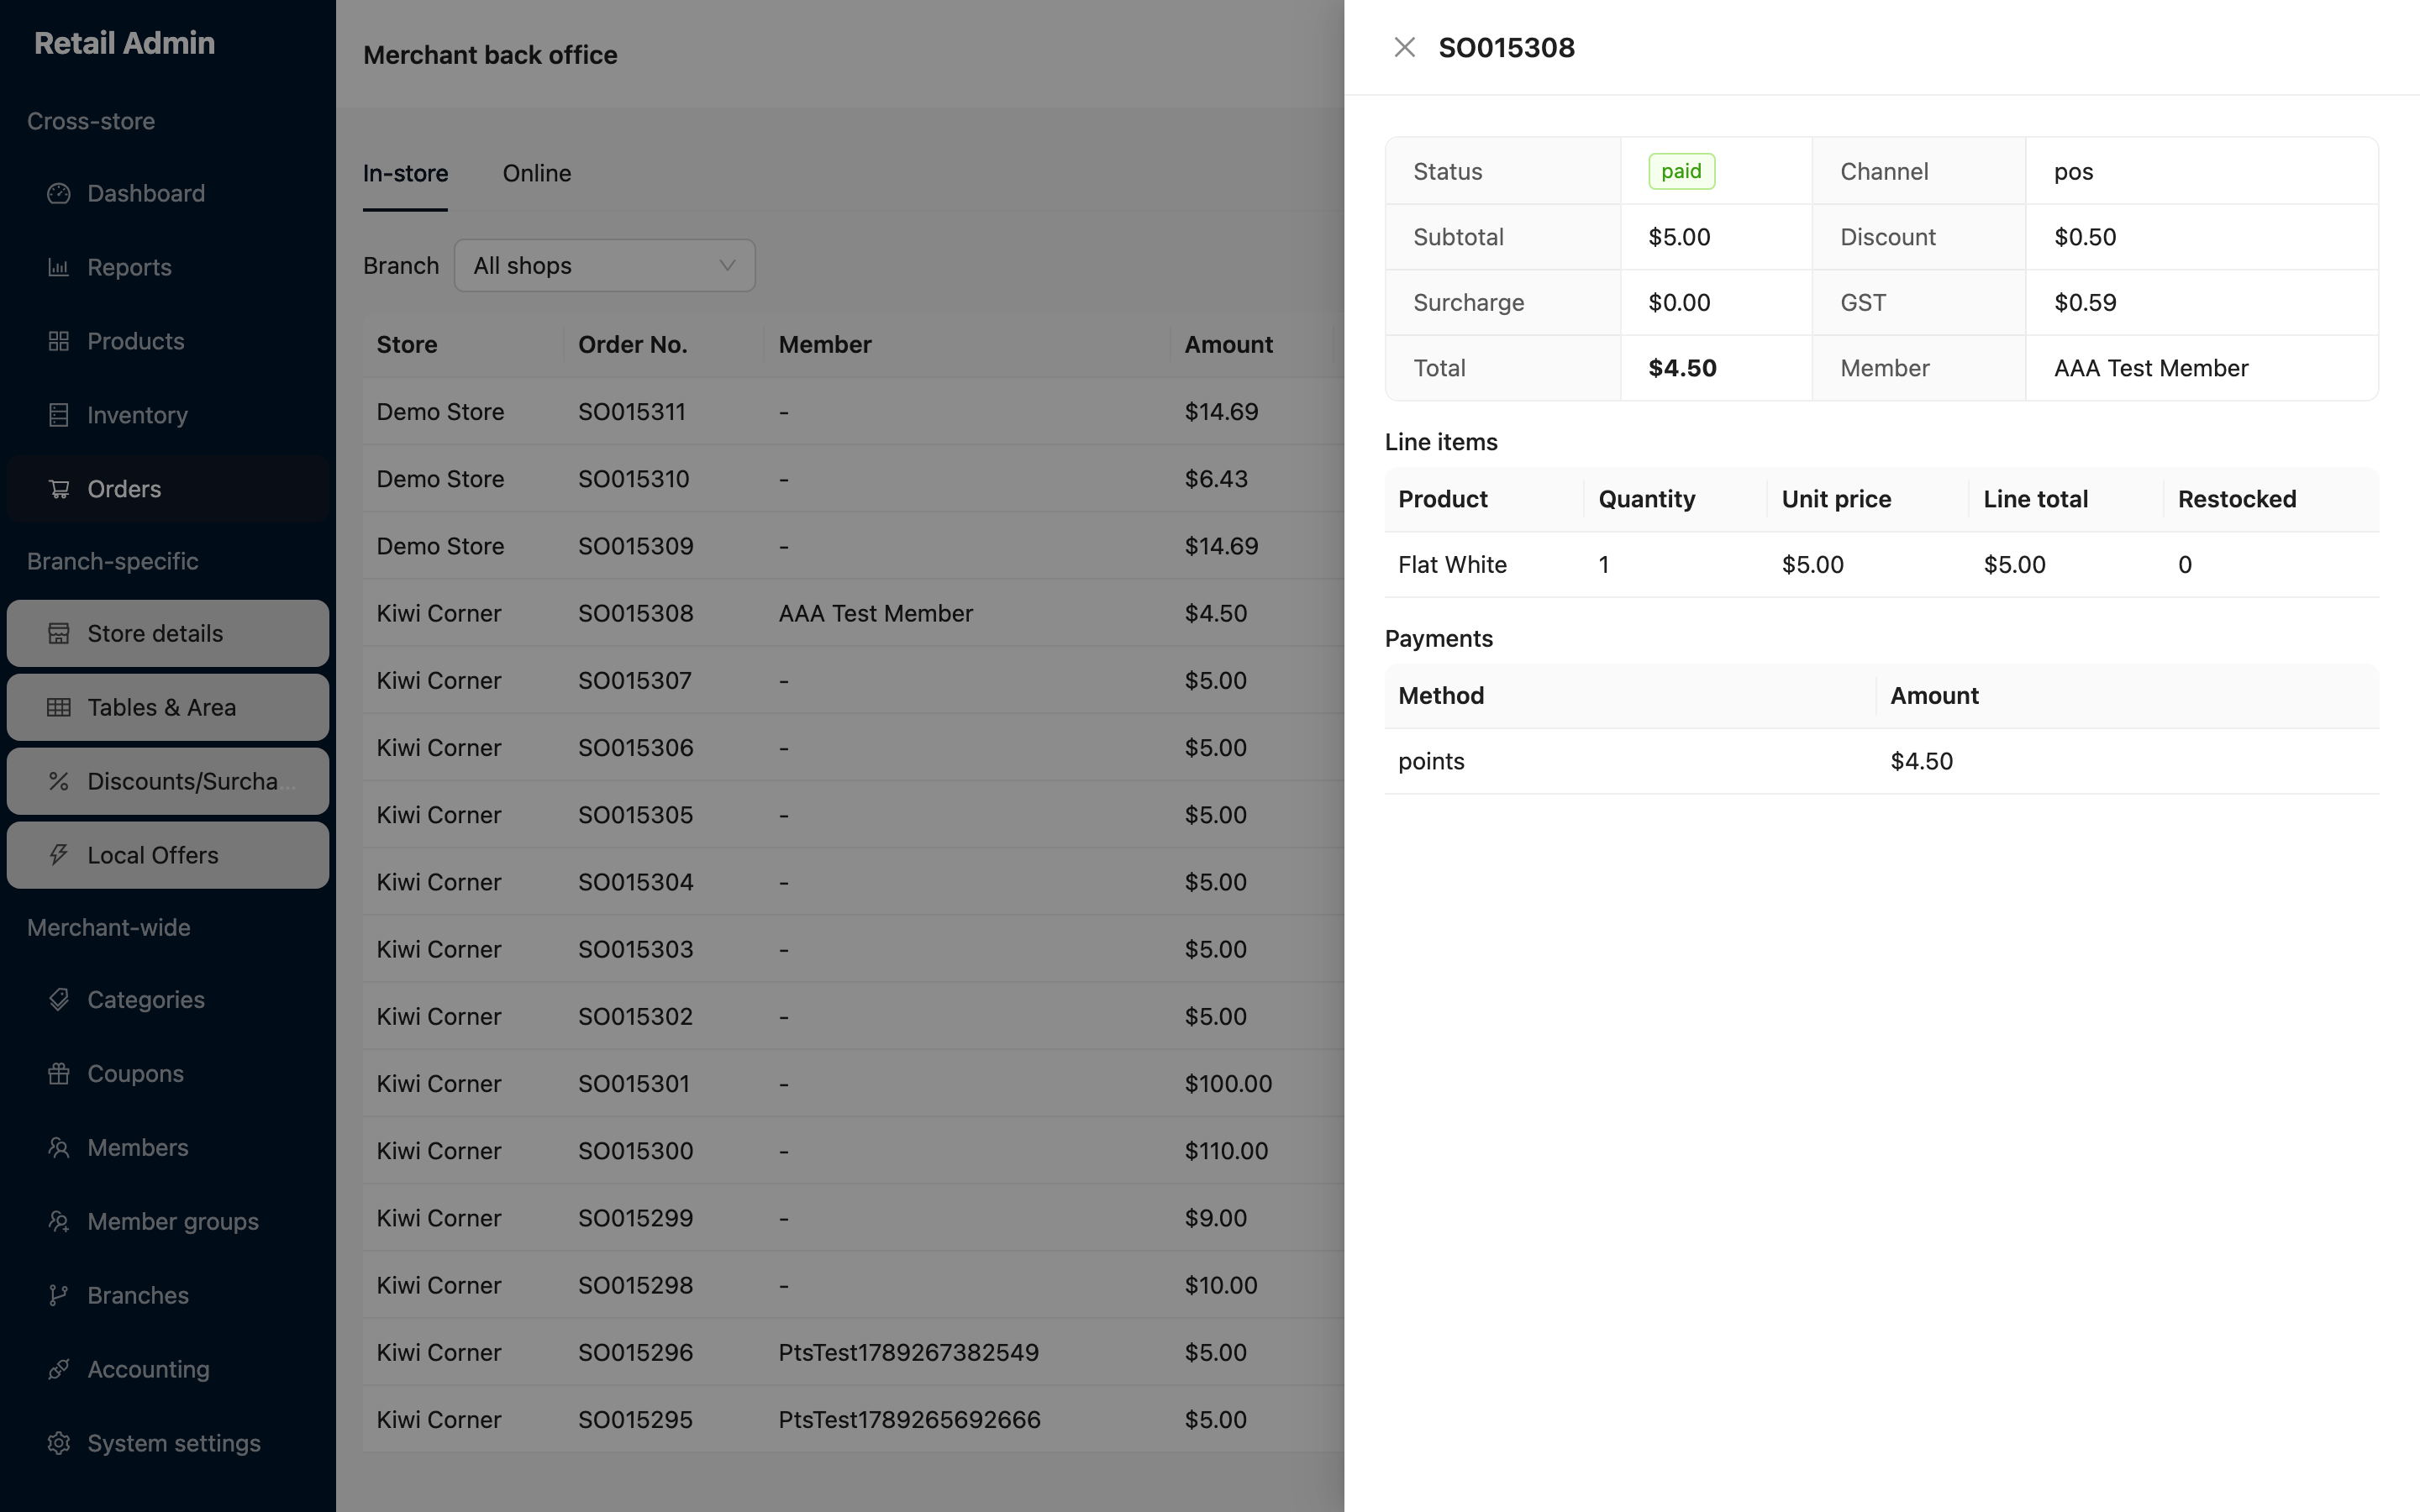The height and width of the screenshot is (1512, 2420).
Task: Click the points payment method row
Action: [1881, 761]
